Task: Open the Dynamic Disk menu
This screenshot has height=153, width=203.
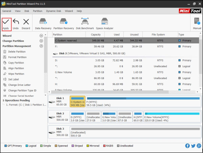Action: (53, 11)
